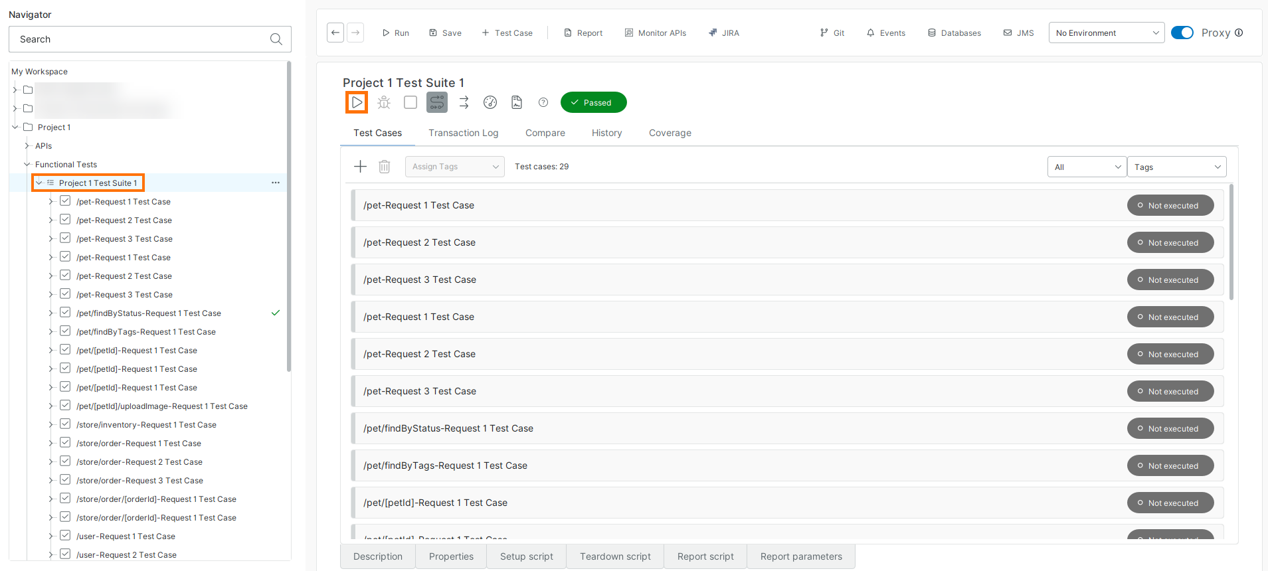Add a new Test Case from toolbar
1268x571 pixels.
click(507, 33)
